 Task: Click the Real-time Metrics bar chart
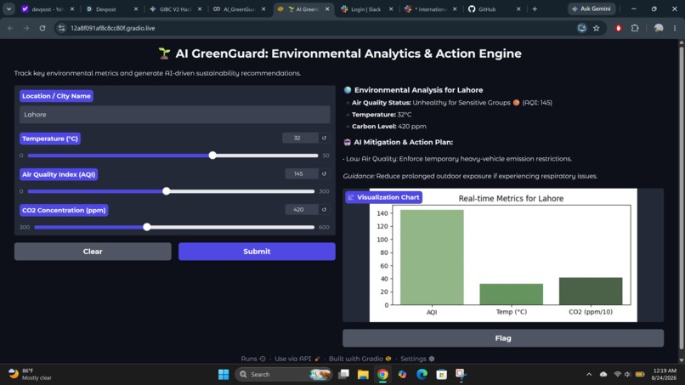click(503, 255)
